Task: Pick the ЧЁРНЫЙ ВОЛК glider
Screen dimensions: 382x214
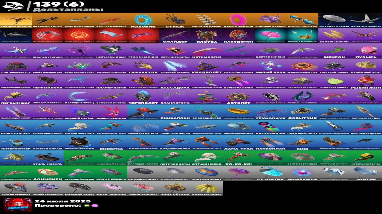Action: (48, 82)
